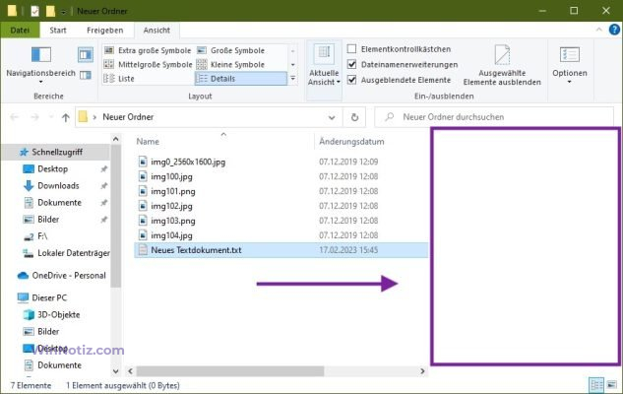
Task: Open Dokumente under Schnellzugriff
Action: pos(59,202)
